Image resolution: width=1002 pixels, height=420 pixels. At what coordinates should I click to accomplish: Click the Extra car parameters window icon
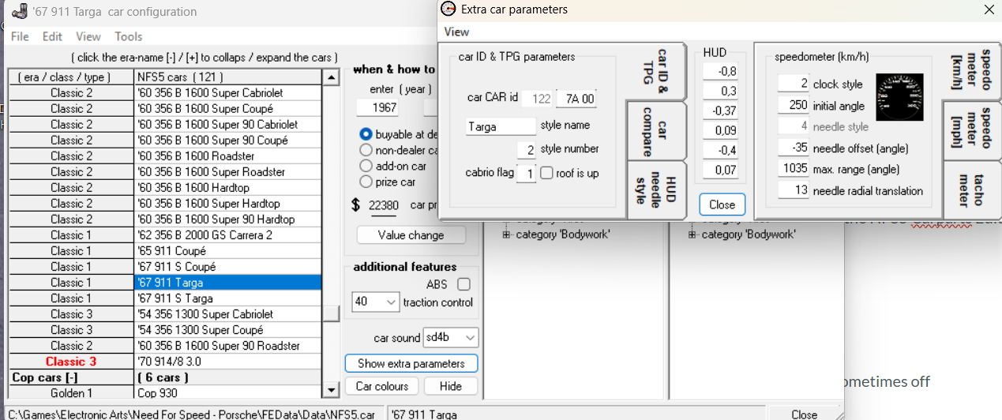(448, 9)
